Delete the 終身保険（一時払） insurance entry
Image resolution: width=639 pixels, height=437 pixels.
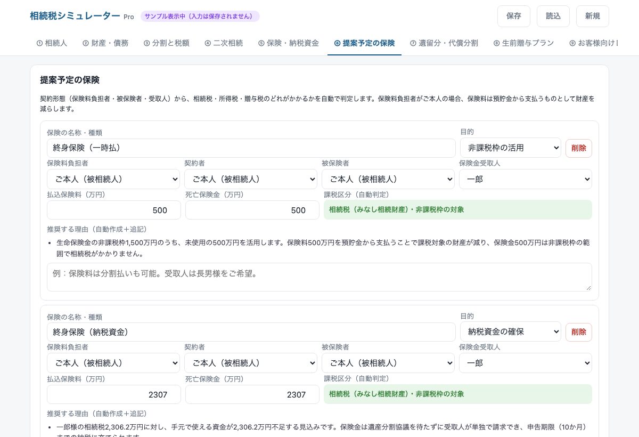[x=579, y=148]
